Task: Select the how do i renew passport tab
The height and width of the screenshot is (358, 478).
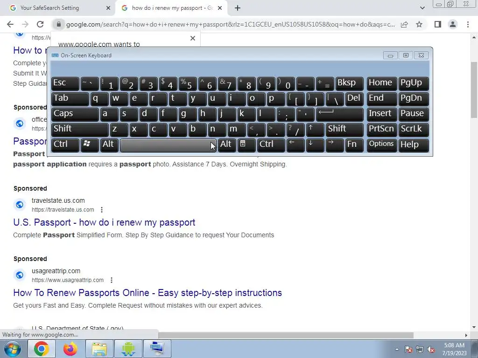Action: (x=172, y=8)
